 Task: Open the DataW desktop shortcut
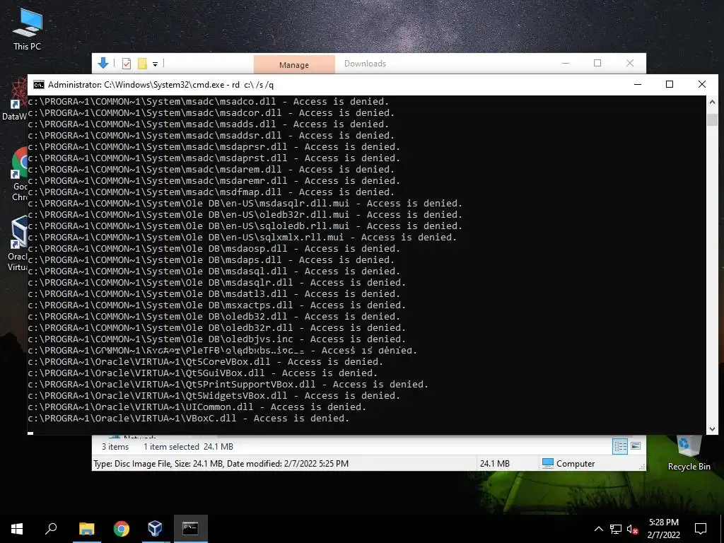point(15,99)
